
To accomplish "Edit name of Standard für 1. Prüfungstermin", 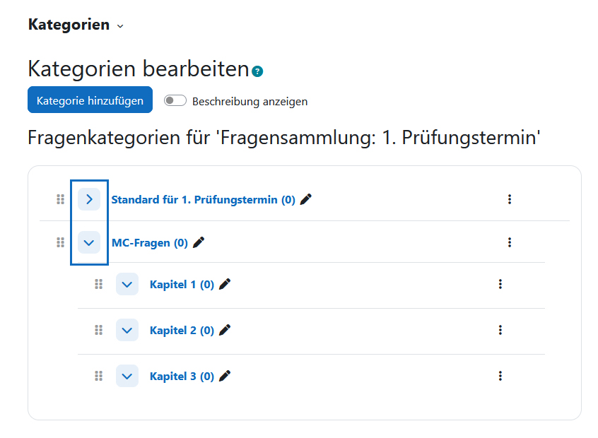I will pos(306,199).
